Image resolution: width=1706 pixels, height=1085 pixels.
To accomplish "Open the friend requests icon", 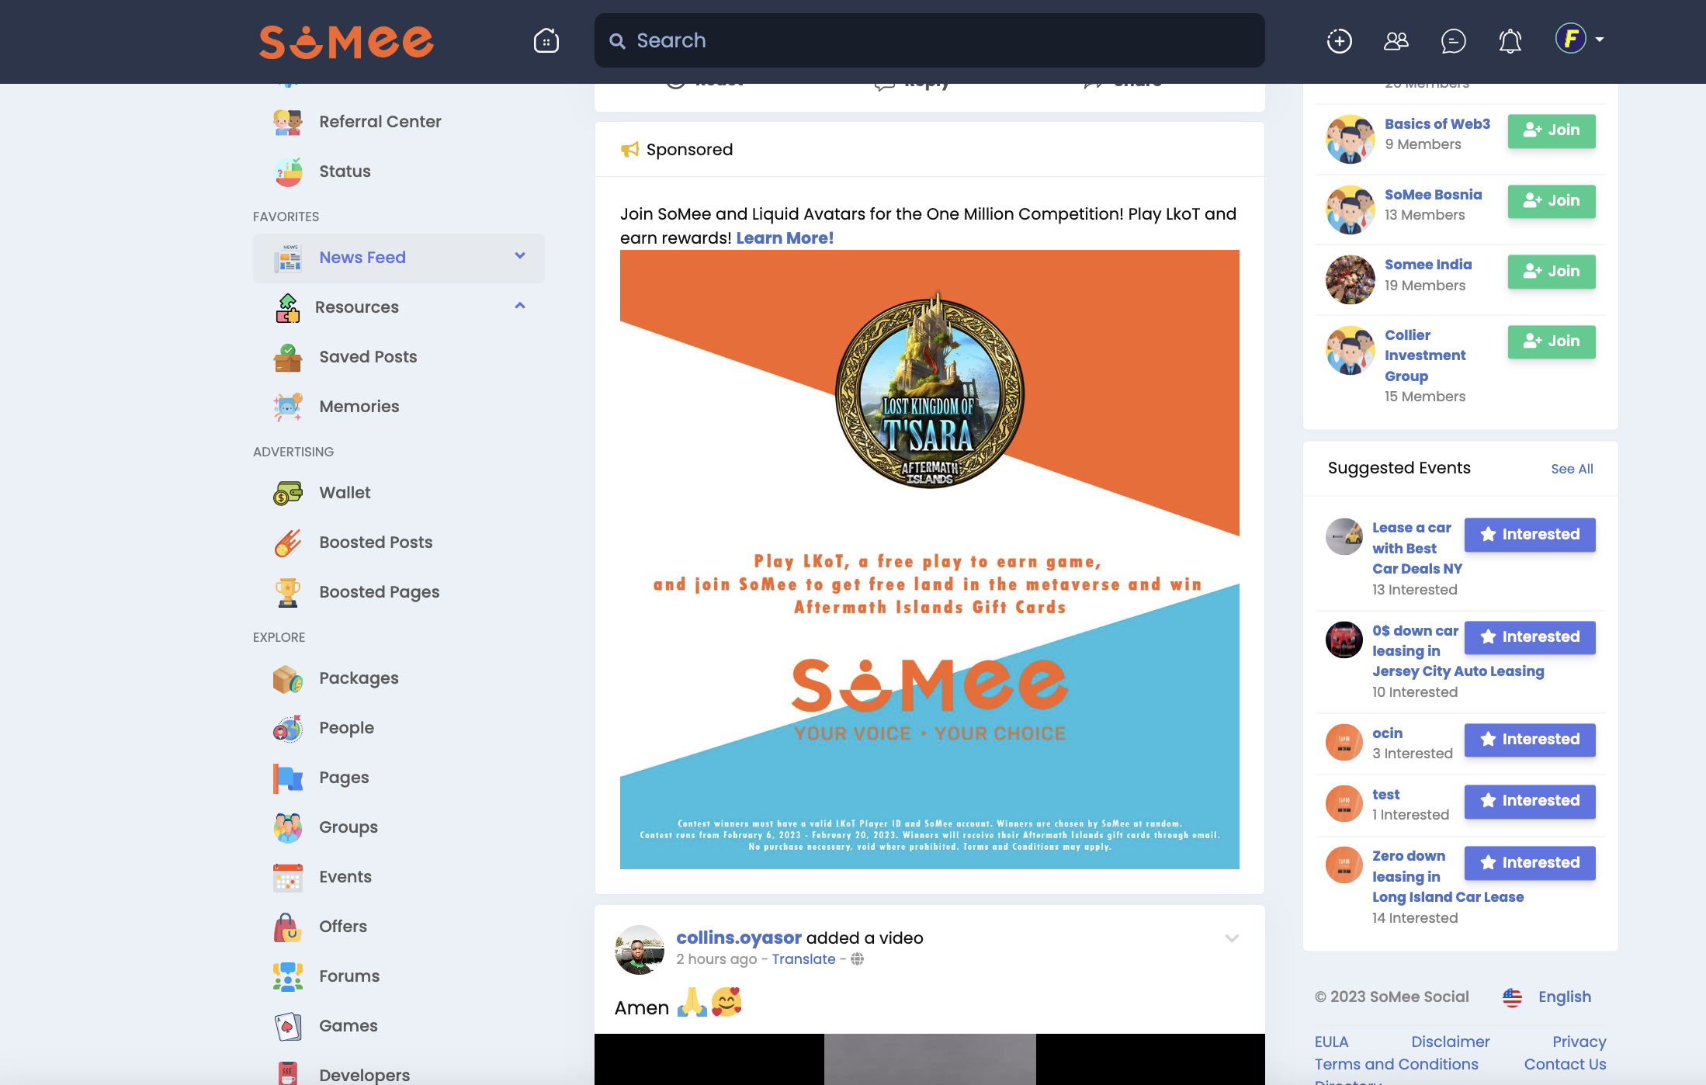I will pos(1396,40).
